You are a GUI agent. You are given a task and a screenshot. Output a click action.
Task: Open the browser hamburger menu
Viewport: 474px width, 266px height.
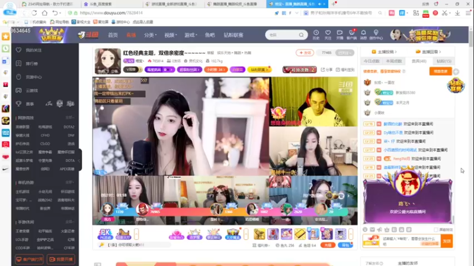coord(468,13)
